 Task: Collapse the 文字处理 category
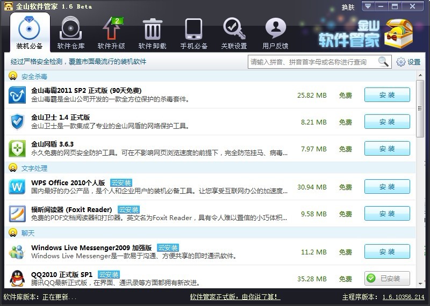[x=13, y=168]
